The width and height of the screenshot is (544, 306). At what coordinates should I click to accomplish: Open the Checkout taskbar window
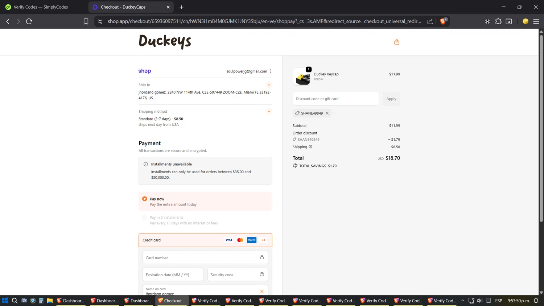pos(172,301)
